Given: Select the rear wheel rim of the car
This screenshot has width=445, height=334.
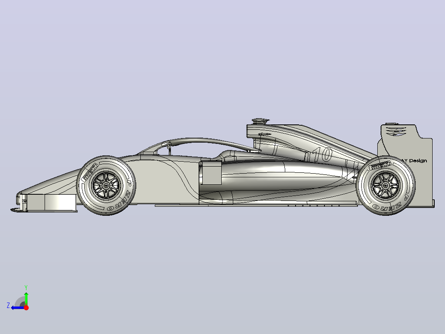Looking at the screenshot, I should point(386,186).
